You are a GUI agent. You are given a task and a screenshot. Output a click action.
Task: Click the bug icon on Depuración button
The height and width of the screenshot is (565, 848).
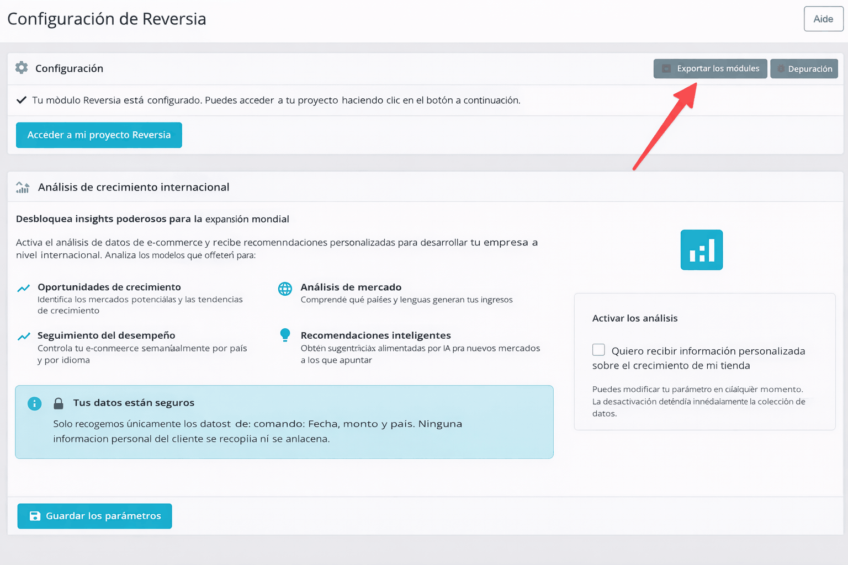click(x=781, y=69)
